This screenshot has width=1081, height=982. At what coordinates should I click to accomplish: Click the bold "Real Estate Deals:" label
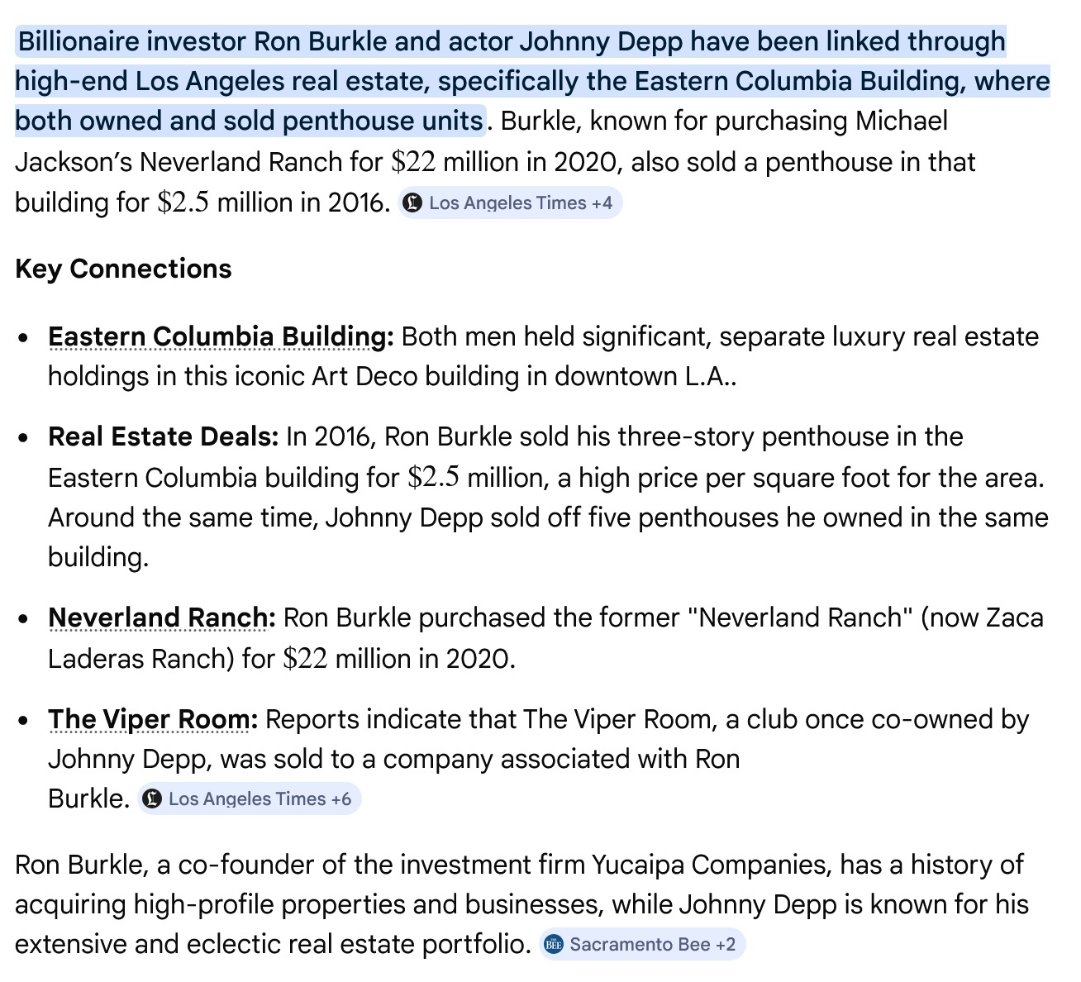click(x=163, y=436)
